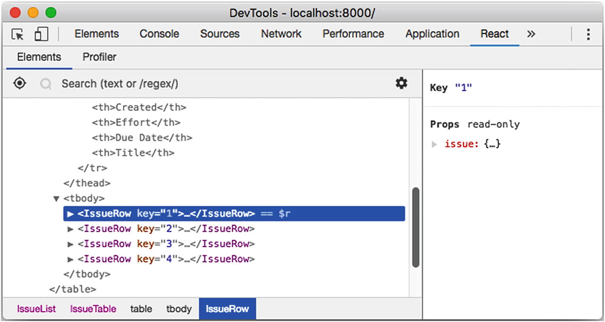
Task: Click the tree view vertical scrollbar
Action: pos(416,227)
